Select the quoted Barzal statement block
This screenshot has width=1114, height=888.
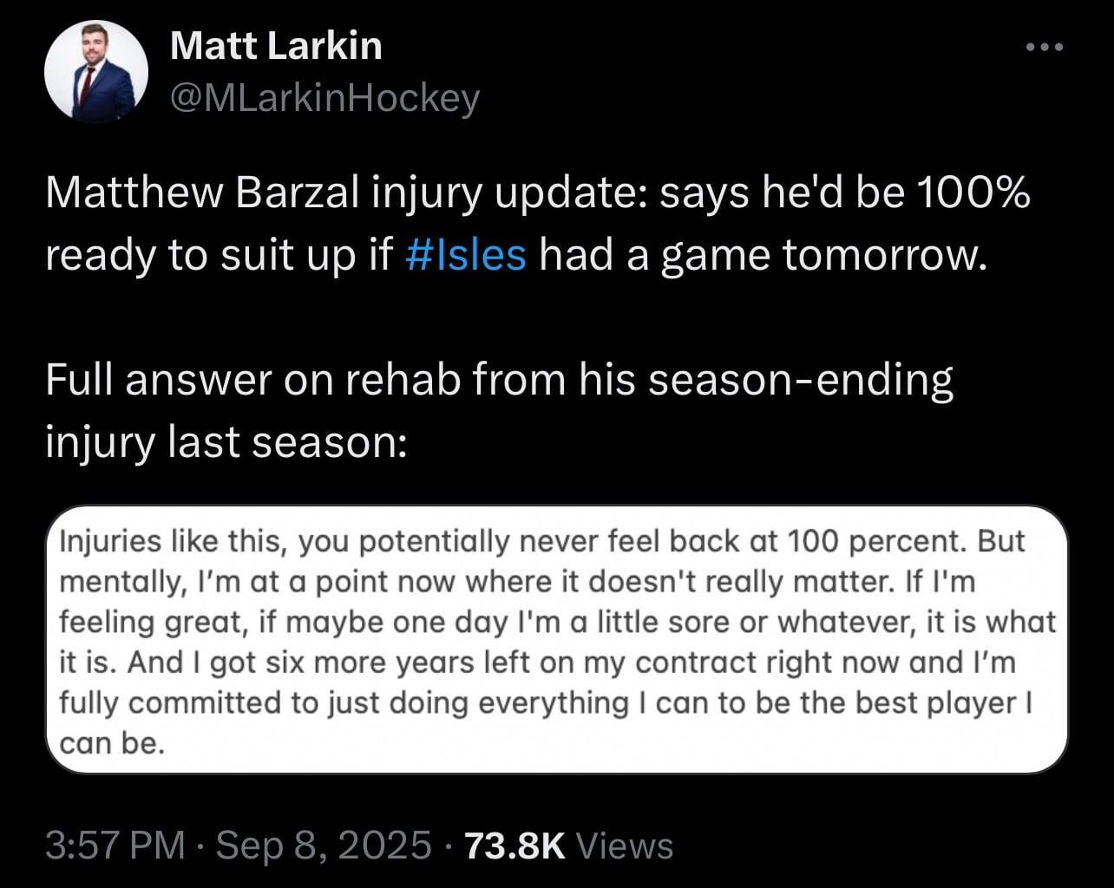point(555,640)
